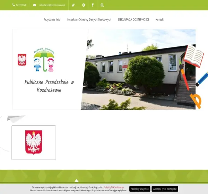Open Inspektor Ochrony Danych Osobowych menu

[89, 20]
